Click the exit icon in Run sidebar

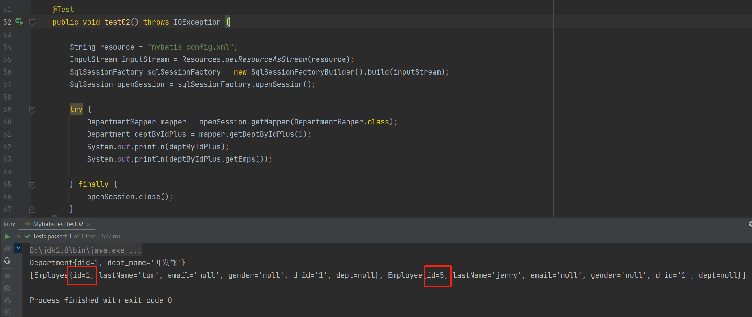[x=7, y=312]
